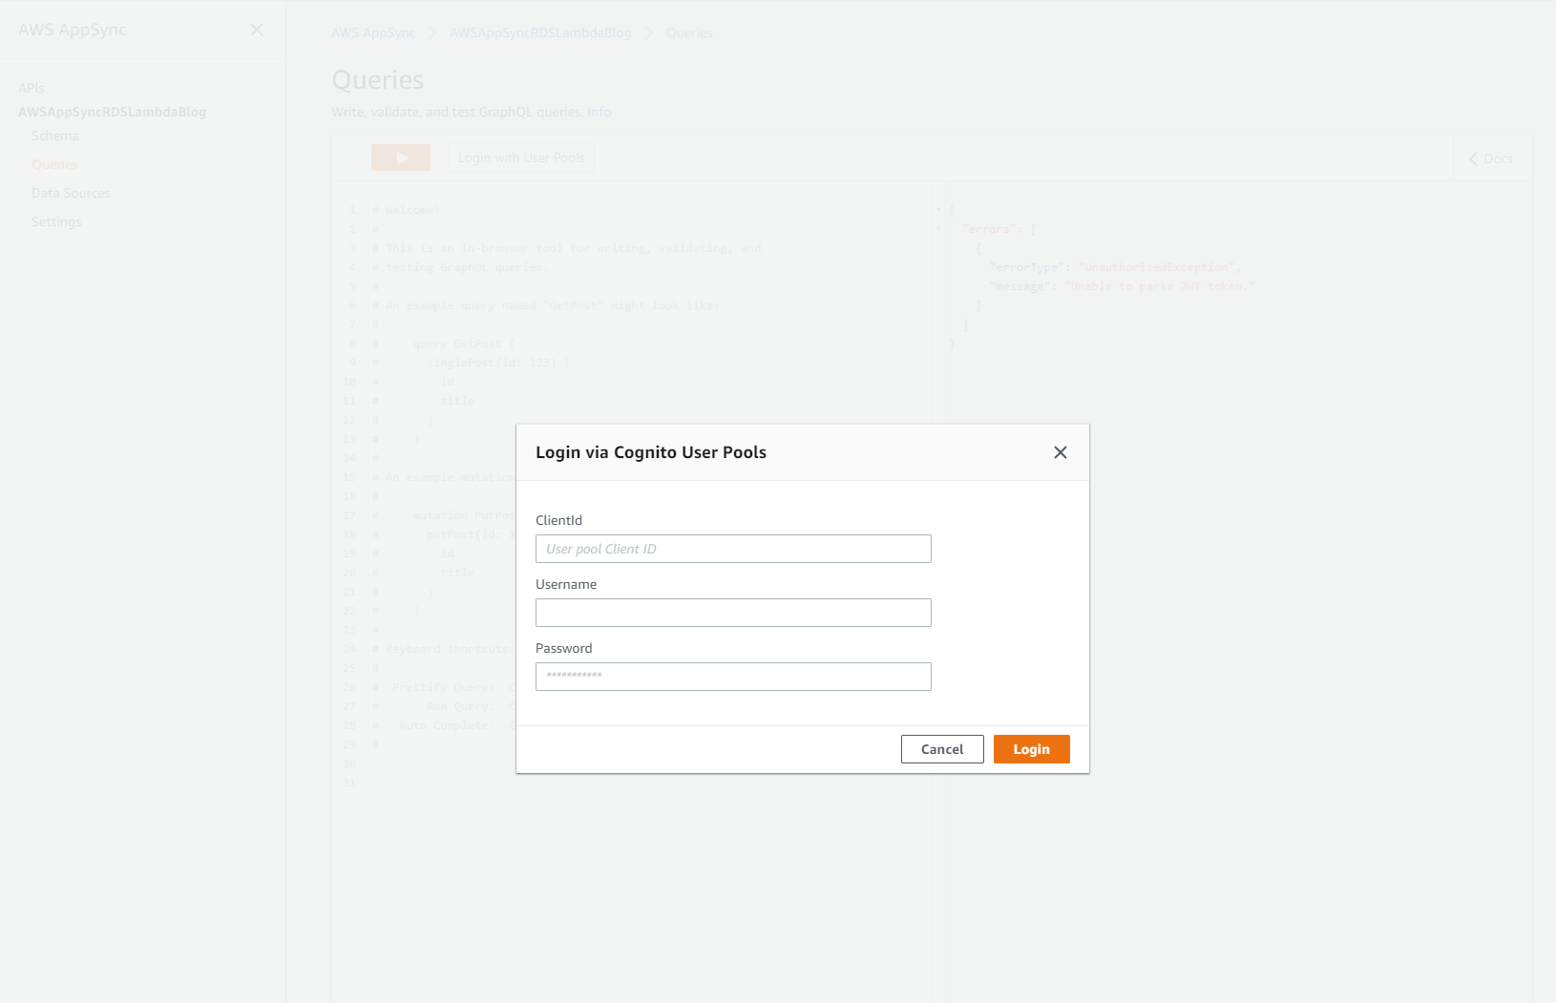Collapse the root JSON result fold arrow

[x=938, y=210]
